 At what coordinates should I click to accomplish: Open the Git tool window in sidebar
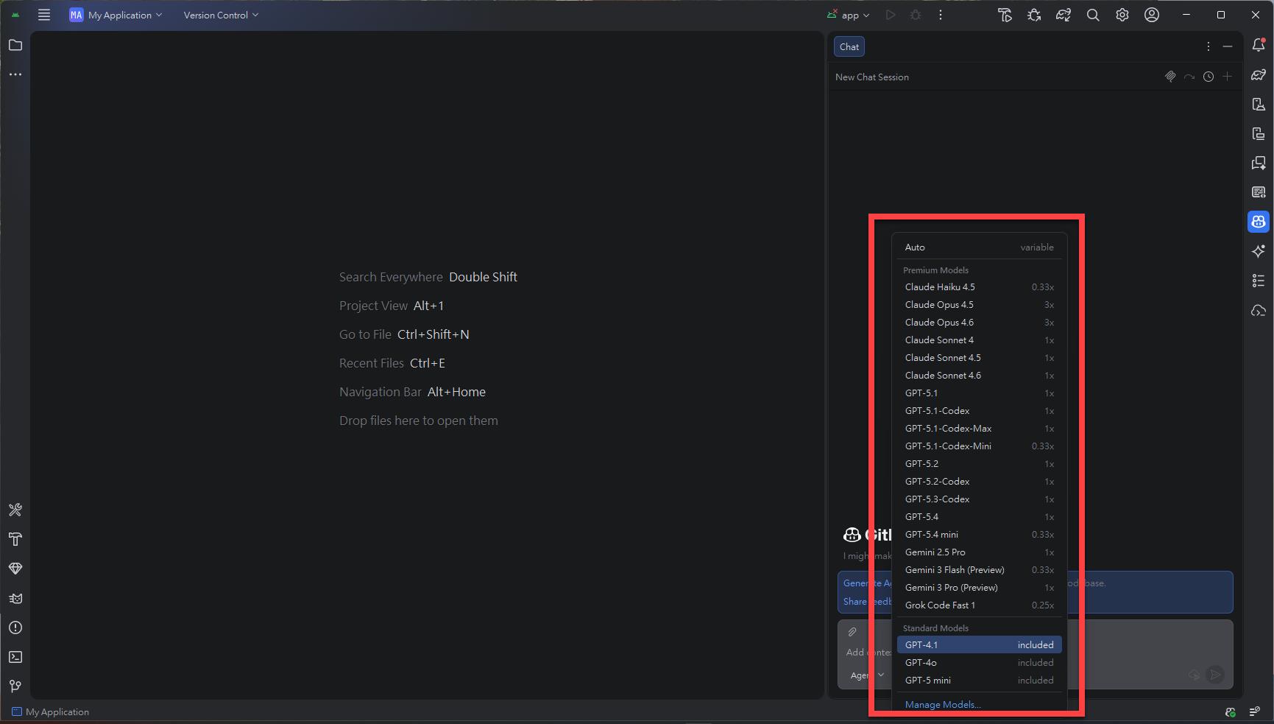15,686
